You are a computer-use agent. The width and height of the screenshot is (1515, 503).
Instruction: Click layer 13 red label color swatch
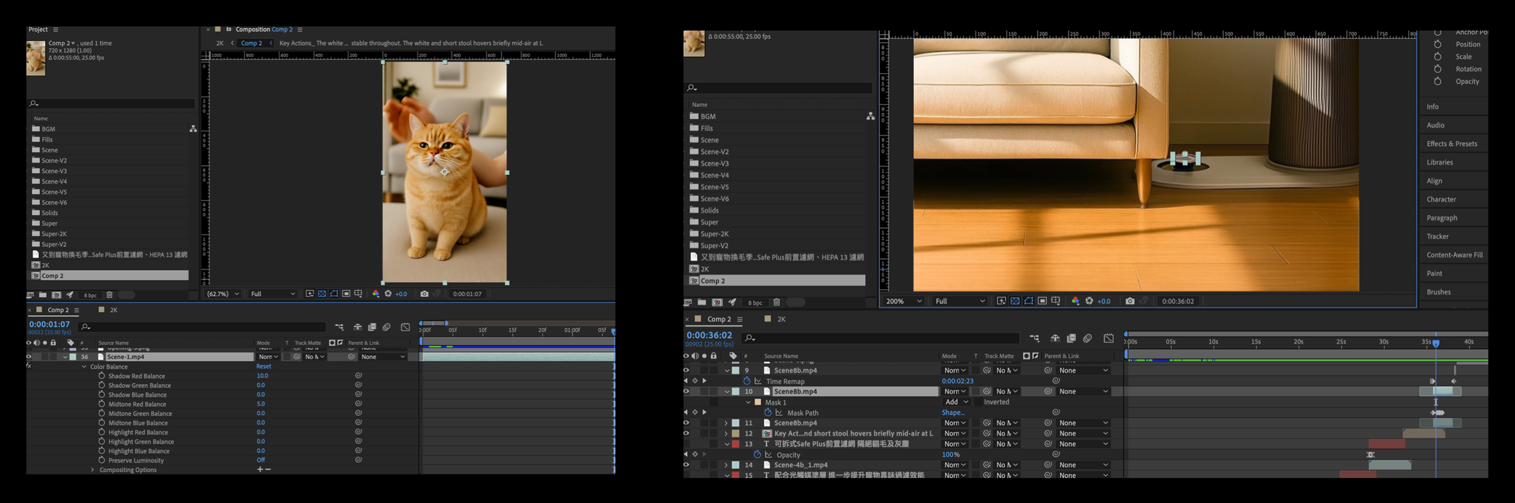(x=735, y=444)
